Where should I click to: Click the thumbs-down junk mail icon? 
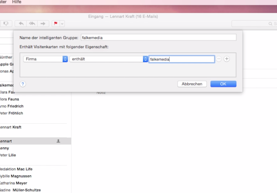click(x=6, y=23)
